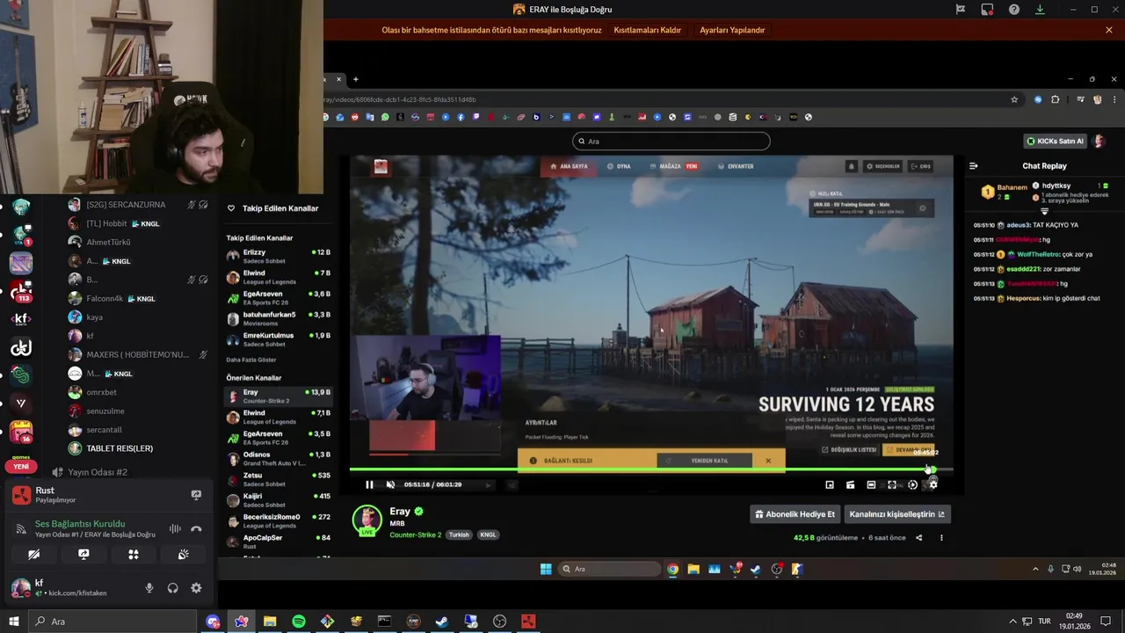This screenshot has width=1125, height=633.
Task: Open Zetsu recommended channel
Action: pyautogui.click(x=277, y=479)
